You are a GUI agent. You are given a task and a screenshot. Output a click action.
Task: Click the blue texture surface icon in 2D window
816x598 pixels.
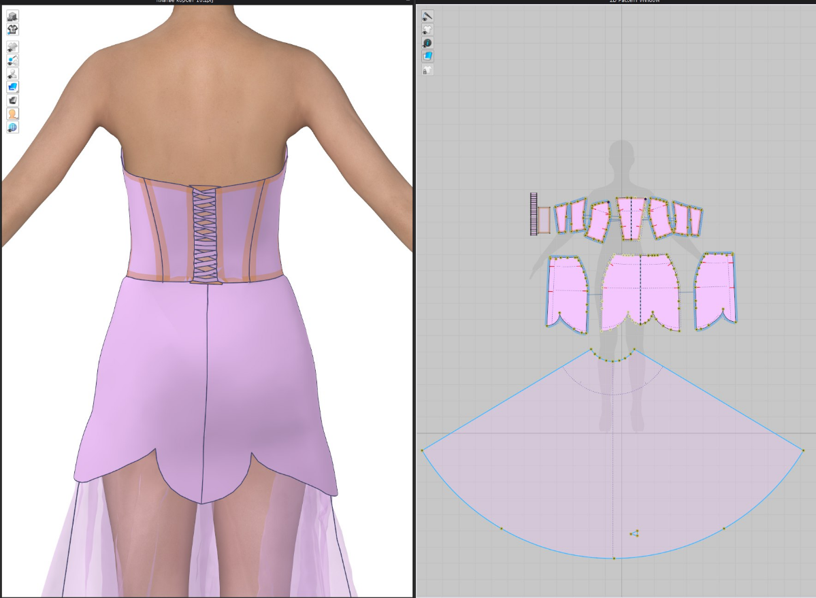coord(427,56)
